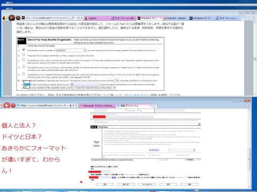This screenshot has height=192, width=257.
Task: Stop loading in upper browser address bar
Action: (81, 18)
